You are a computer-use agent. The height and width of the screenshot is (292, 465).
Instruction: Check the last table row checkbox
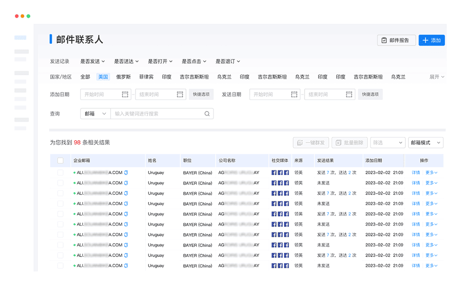tap(60, 266)
